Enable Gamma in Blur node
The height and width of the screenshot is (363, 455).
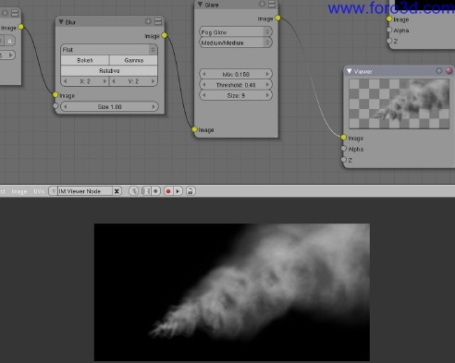tap(133, 60)
